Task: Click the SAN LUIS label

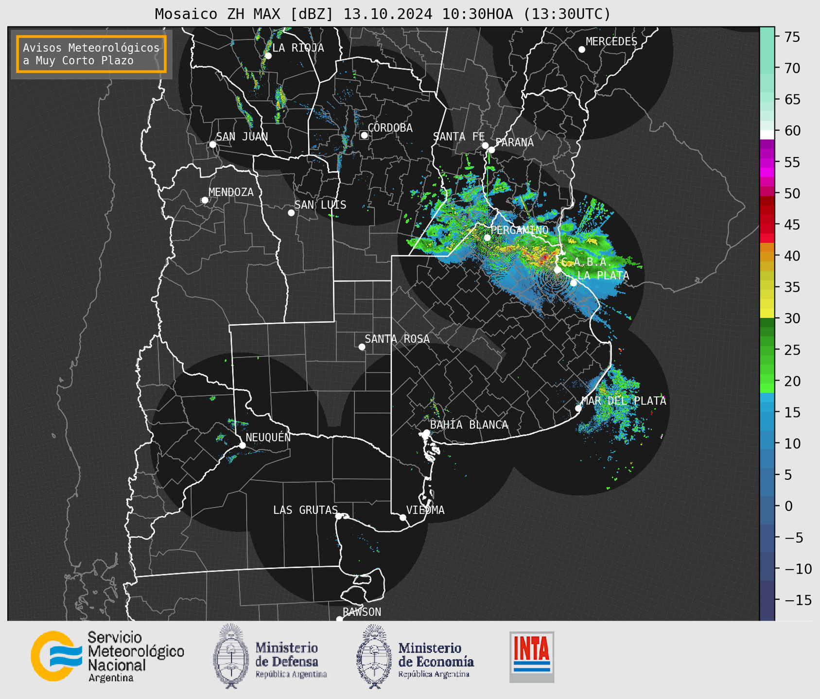Action: (x=321, y=205)
